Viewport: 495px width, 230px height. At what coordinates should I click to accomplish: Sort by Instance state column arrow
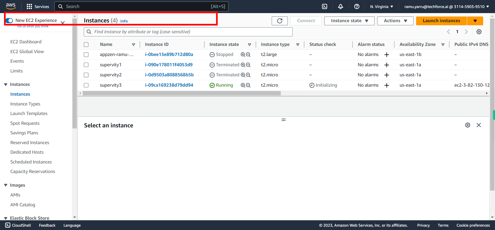pos(250,45)
